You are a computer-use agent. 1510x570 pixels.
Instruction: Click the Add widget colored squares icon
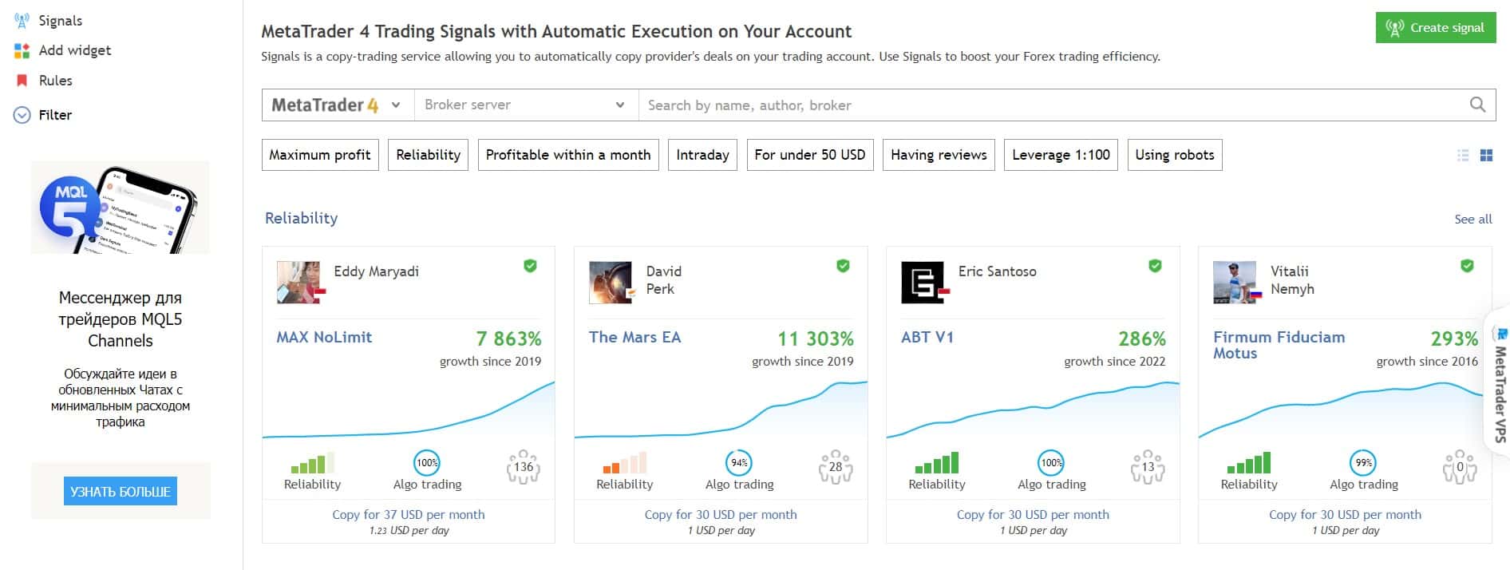(22, 50)
